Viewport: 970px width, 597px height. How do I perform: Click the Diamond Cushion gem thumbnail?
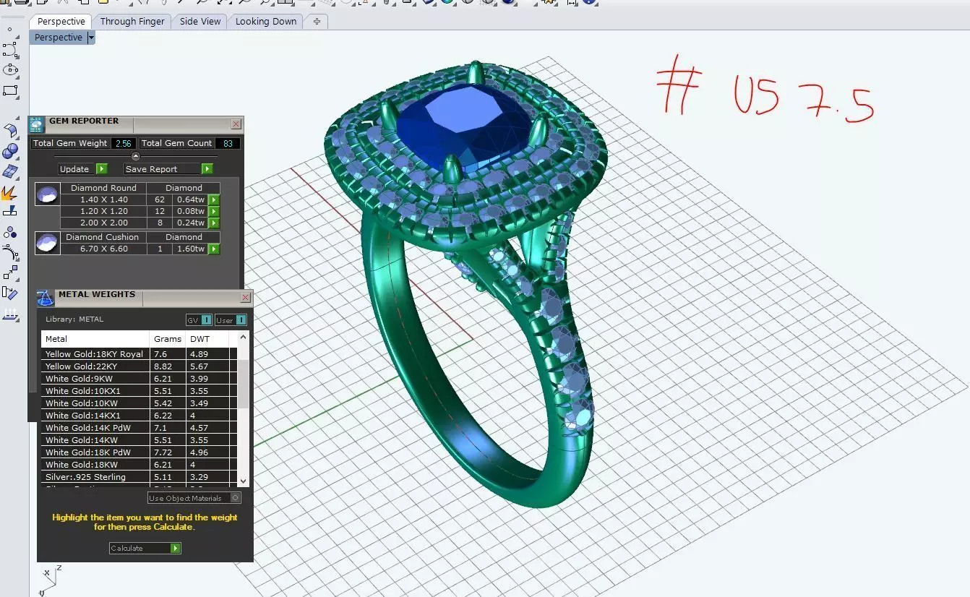[48, 243]
